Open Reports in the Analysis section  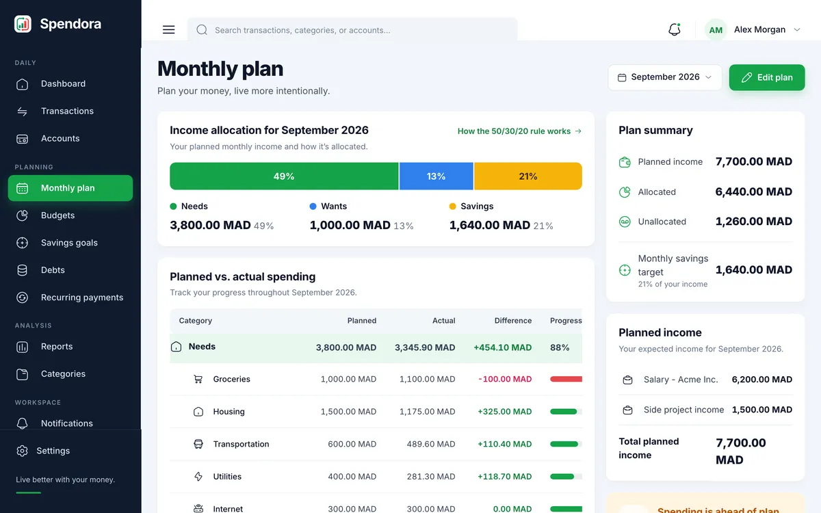pos(70,347)
